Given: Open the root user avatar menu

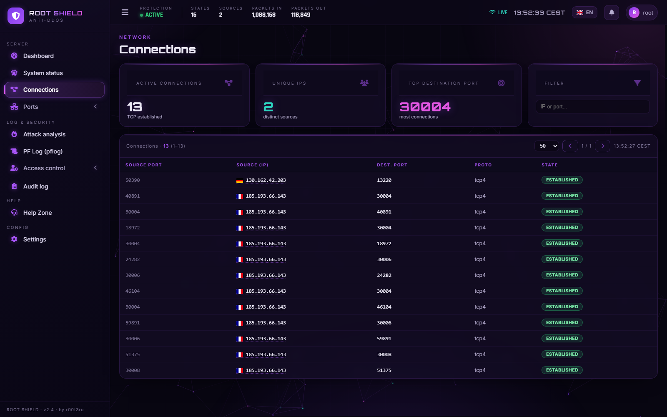Looking at the screenshot, I should [642, 13].
